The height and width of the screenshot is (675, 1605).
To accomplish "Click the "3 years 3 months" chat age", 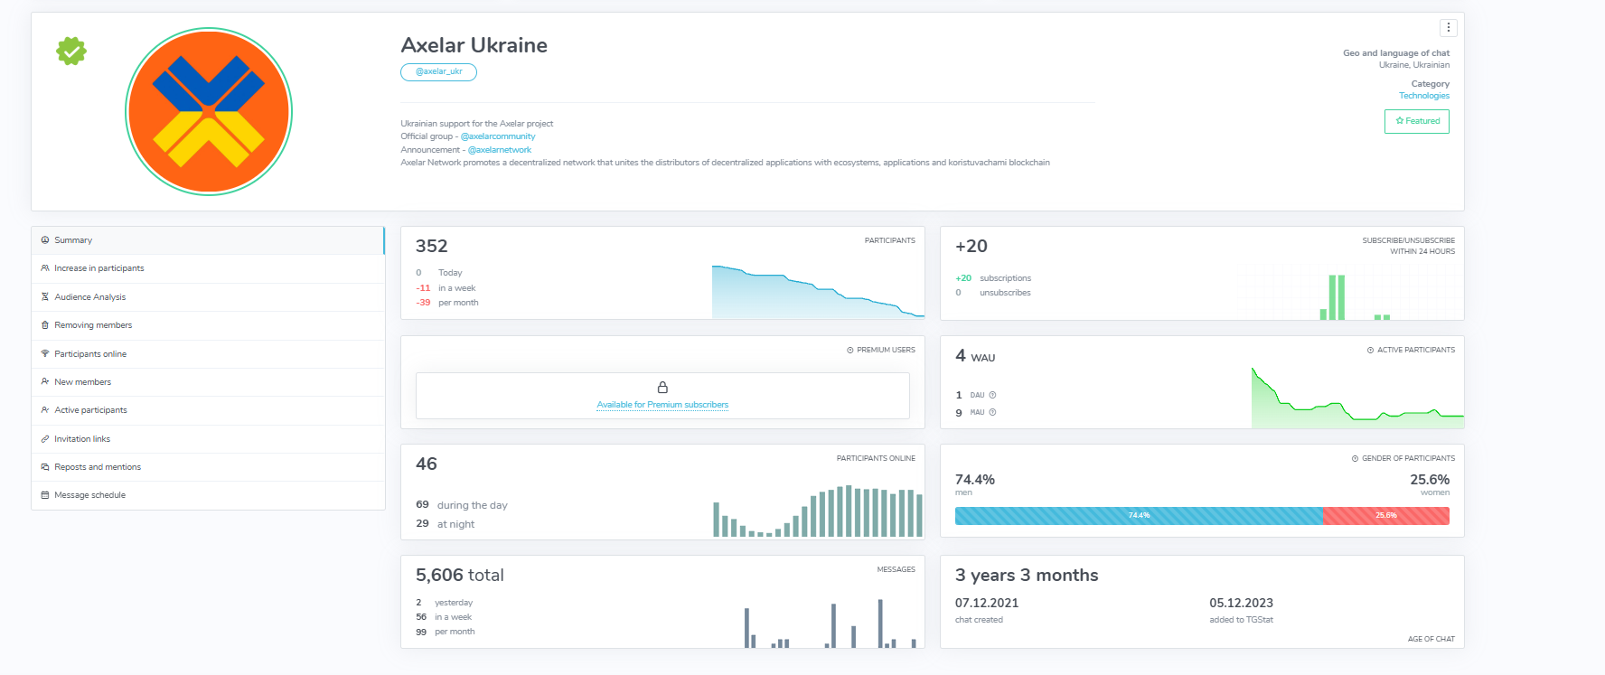I will (1027, 575).
